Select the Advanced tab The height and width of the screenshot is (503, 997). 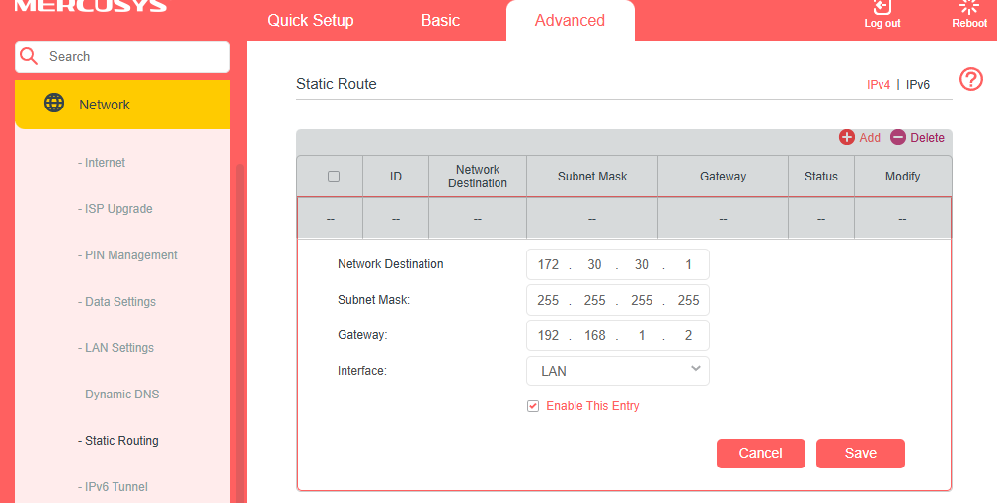570,21
